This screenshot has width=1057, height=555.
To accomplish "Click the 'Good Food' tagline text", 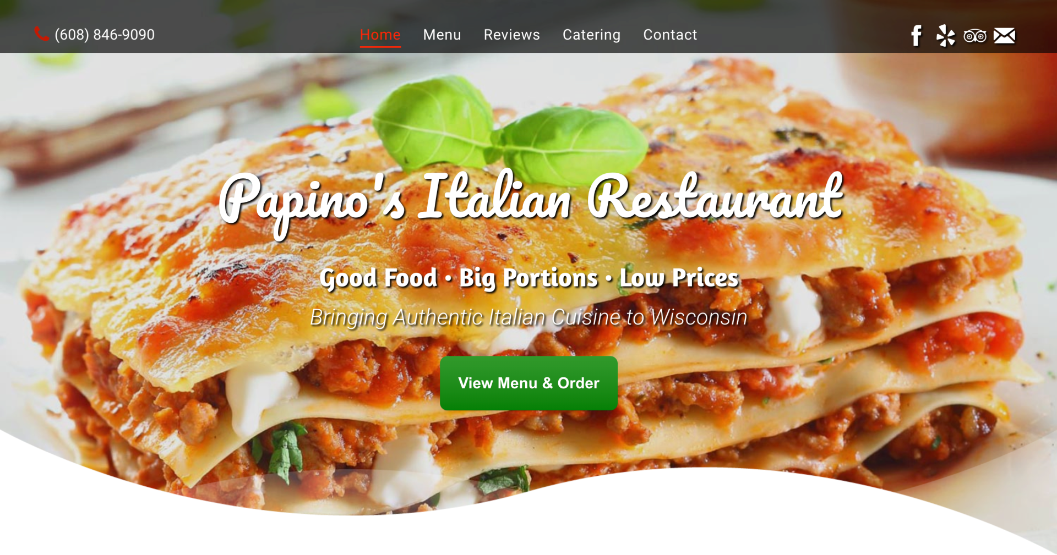I will coord(378,278).
